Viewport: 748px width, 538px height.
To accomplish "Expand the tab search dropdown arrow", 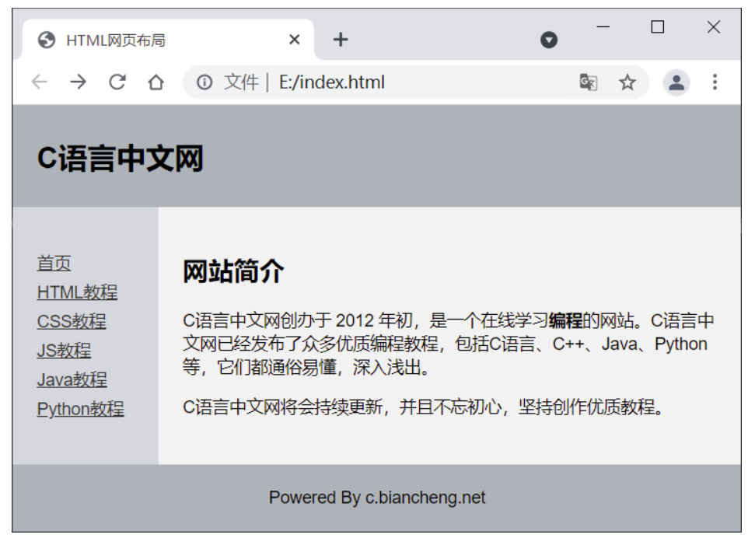I will pos(549,40).
